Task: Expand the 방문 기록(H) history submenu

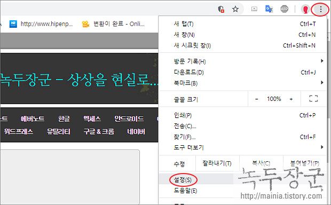Action: click(x=242, y=61)
